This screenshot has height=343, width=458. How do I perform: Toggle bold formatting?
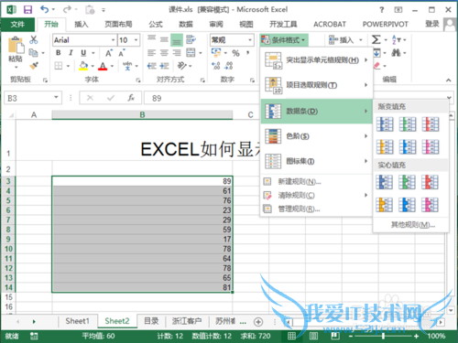pos(58,53)
